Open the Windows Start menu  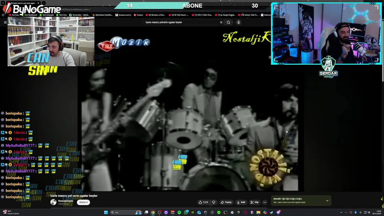point(106,212)
